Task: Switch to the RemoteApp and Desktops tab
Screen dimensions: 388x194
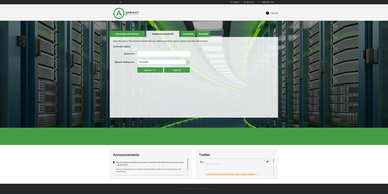Action: (128, 34)
